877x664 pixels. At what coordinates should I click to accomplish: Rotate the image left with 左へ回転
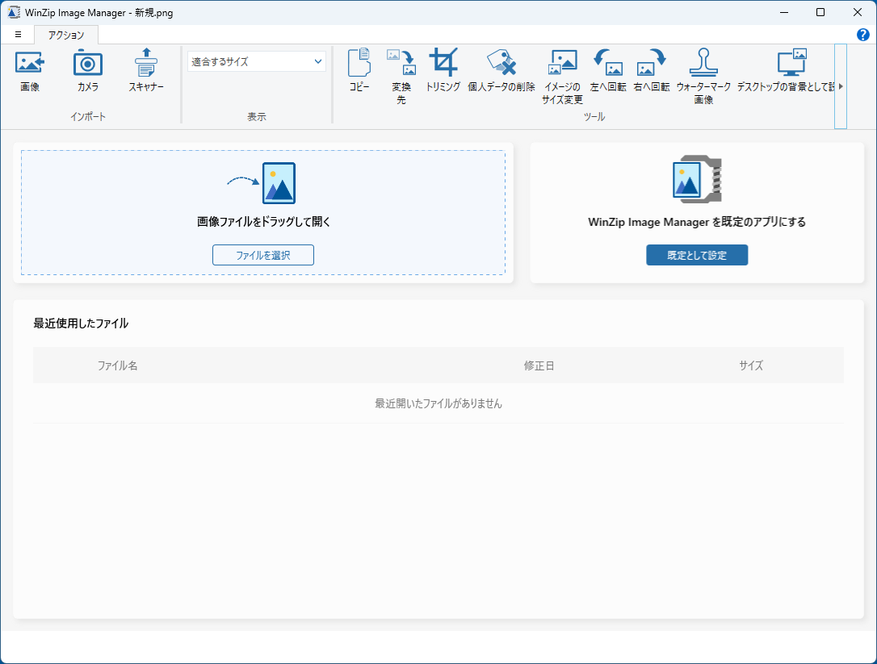coord(606,70)
